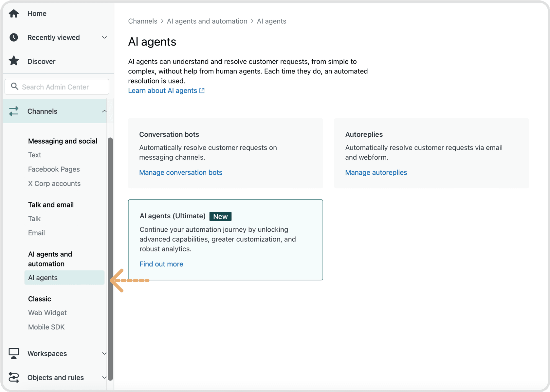Expand the Recently viewed section

(x=104, y=37)
